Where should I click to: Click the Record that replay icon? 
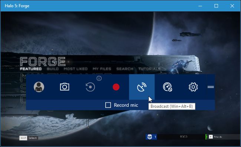pyautogui.click(x=90, y=87)
